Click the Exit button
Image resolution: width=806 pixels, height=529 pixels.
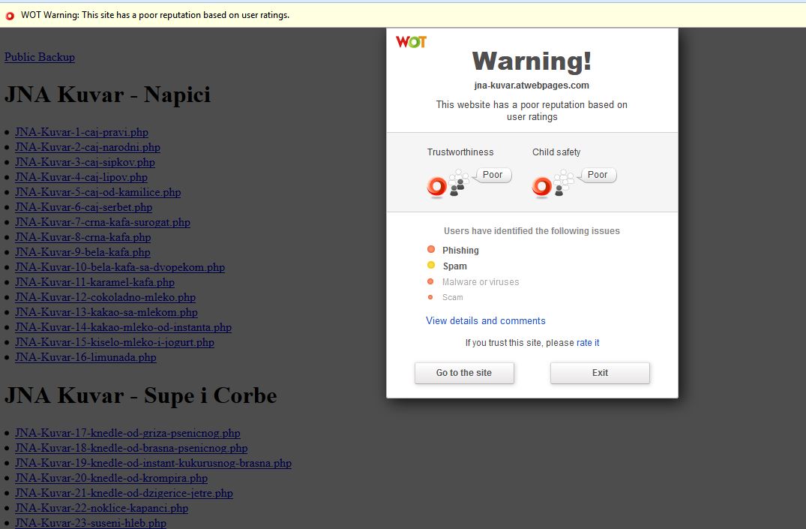(600, 373)
